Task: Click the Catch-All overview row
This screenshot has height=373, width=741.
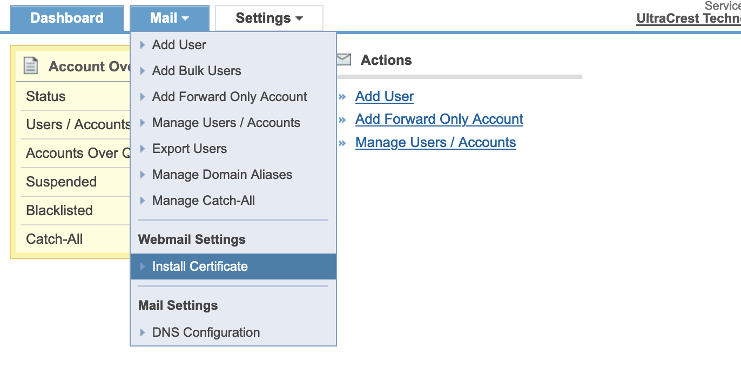Action: 75,239
